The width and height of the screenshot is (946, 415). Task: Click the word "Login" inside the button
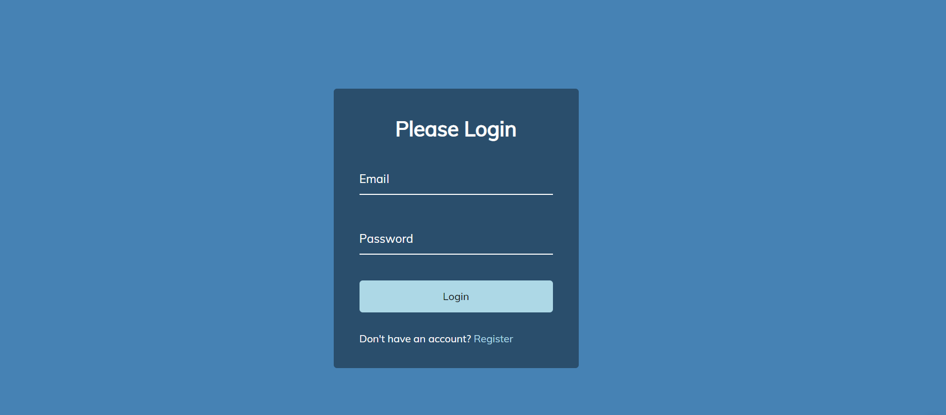tap(456, 296)
